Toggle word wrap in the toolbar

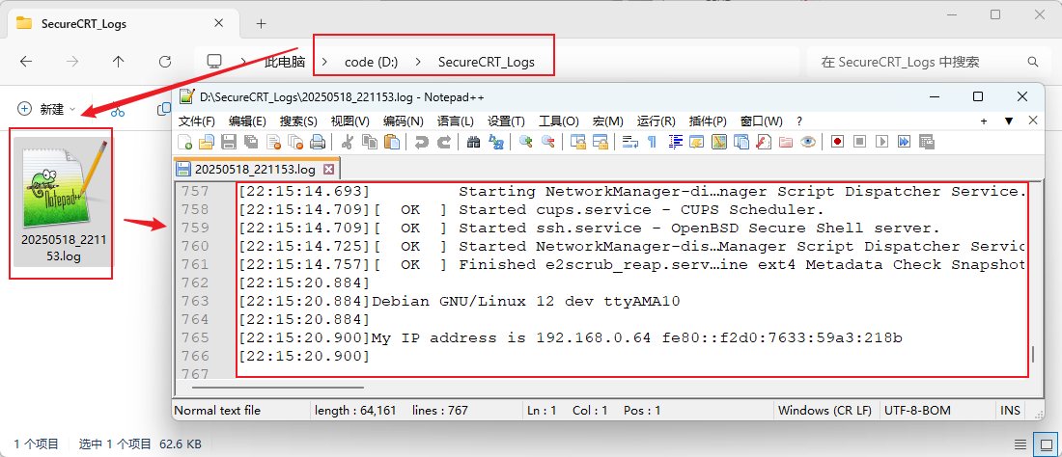pos(629,142)
